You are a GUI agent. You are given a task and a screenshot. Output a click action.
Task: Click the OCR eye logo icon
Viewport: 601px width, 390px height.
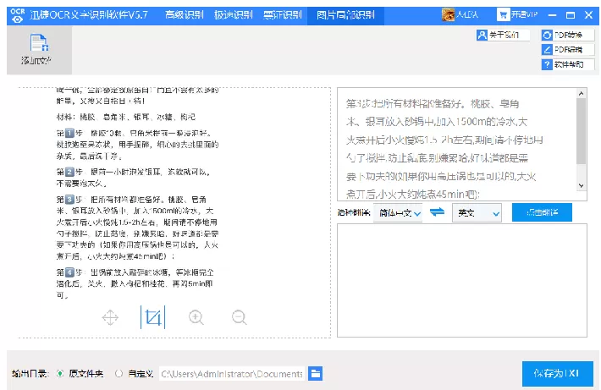tap(17, 15)
